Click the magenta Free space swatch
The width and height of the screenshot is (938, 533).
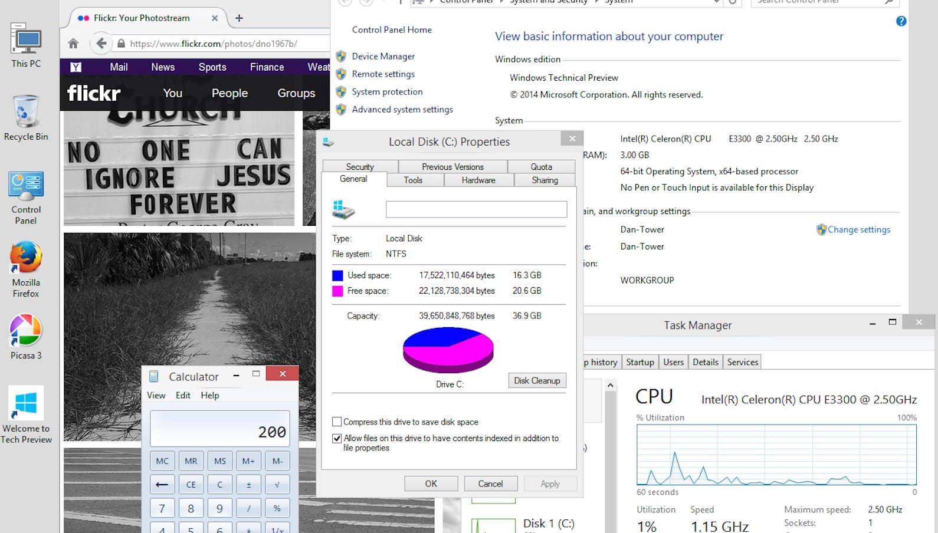click(x=337, y=291)
